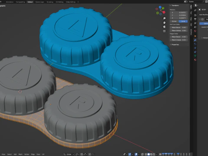Click the subdivision modifier type icon
This screenshot has width=208, height=156.
[x=202, y=19]
